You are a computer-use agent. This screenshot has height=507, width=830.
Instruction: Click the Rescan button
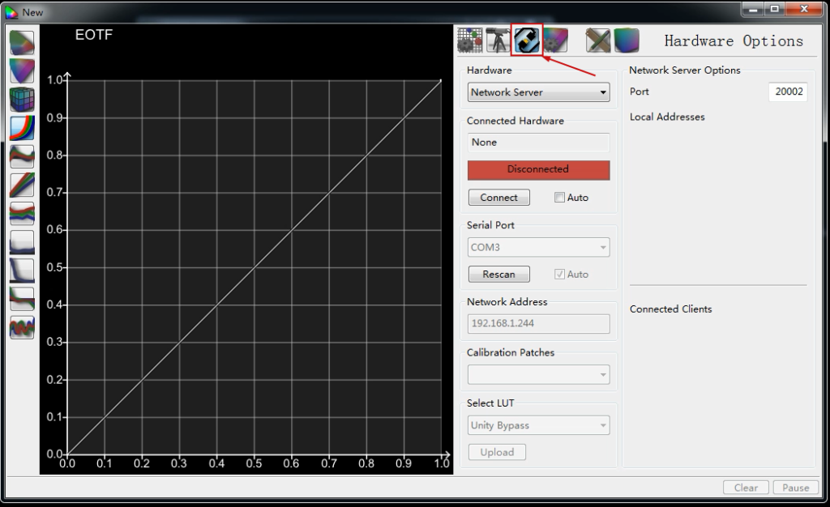(x=498, y=274)
